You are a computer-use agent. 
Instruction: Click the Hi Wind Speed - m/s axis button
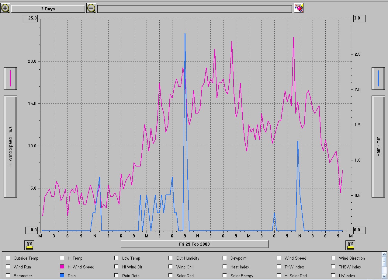(10, 146)
